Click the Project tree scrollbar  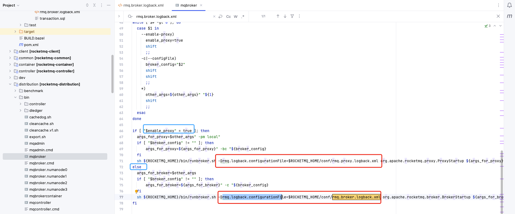[x=112, y=74]
